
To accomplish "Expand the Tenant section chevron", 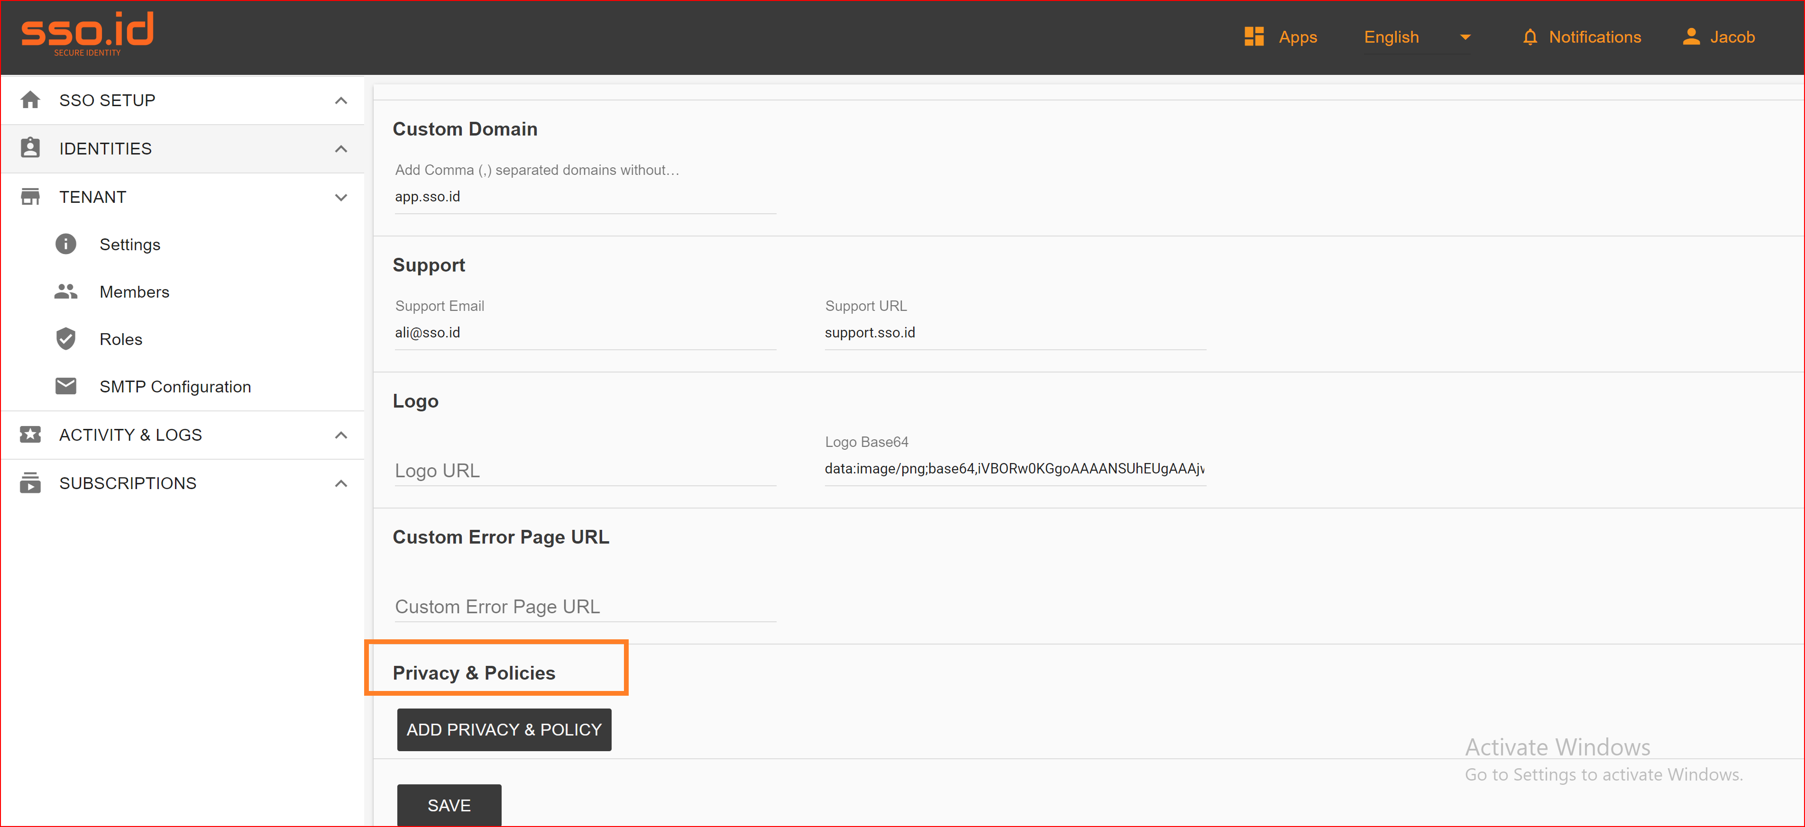I will [341, 198].
